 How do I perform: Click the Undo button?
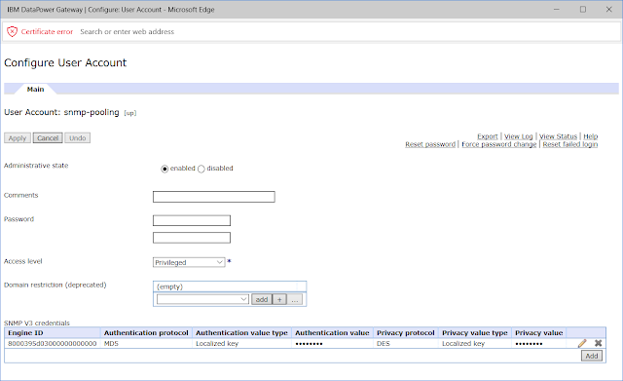click(x=78, y=138)
